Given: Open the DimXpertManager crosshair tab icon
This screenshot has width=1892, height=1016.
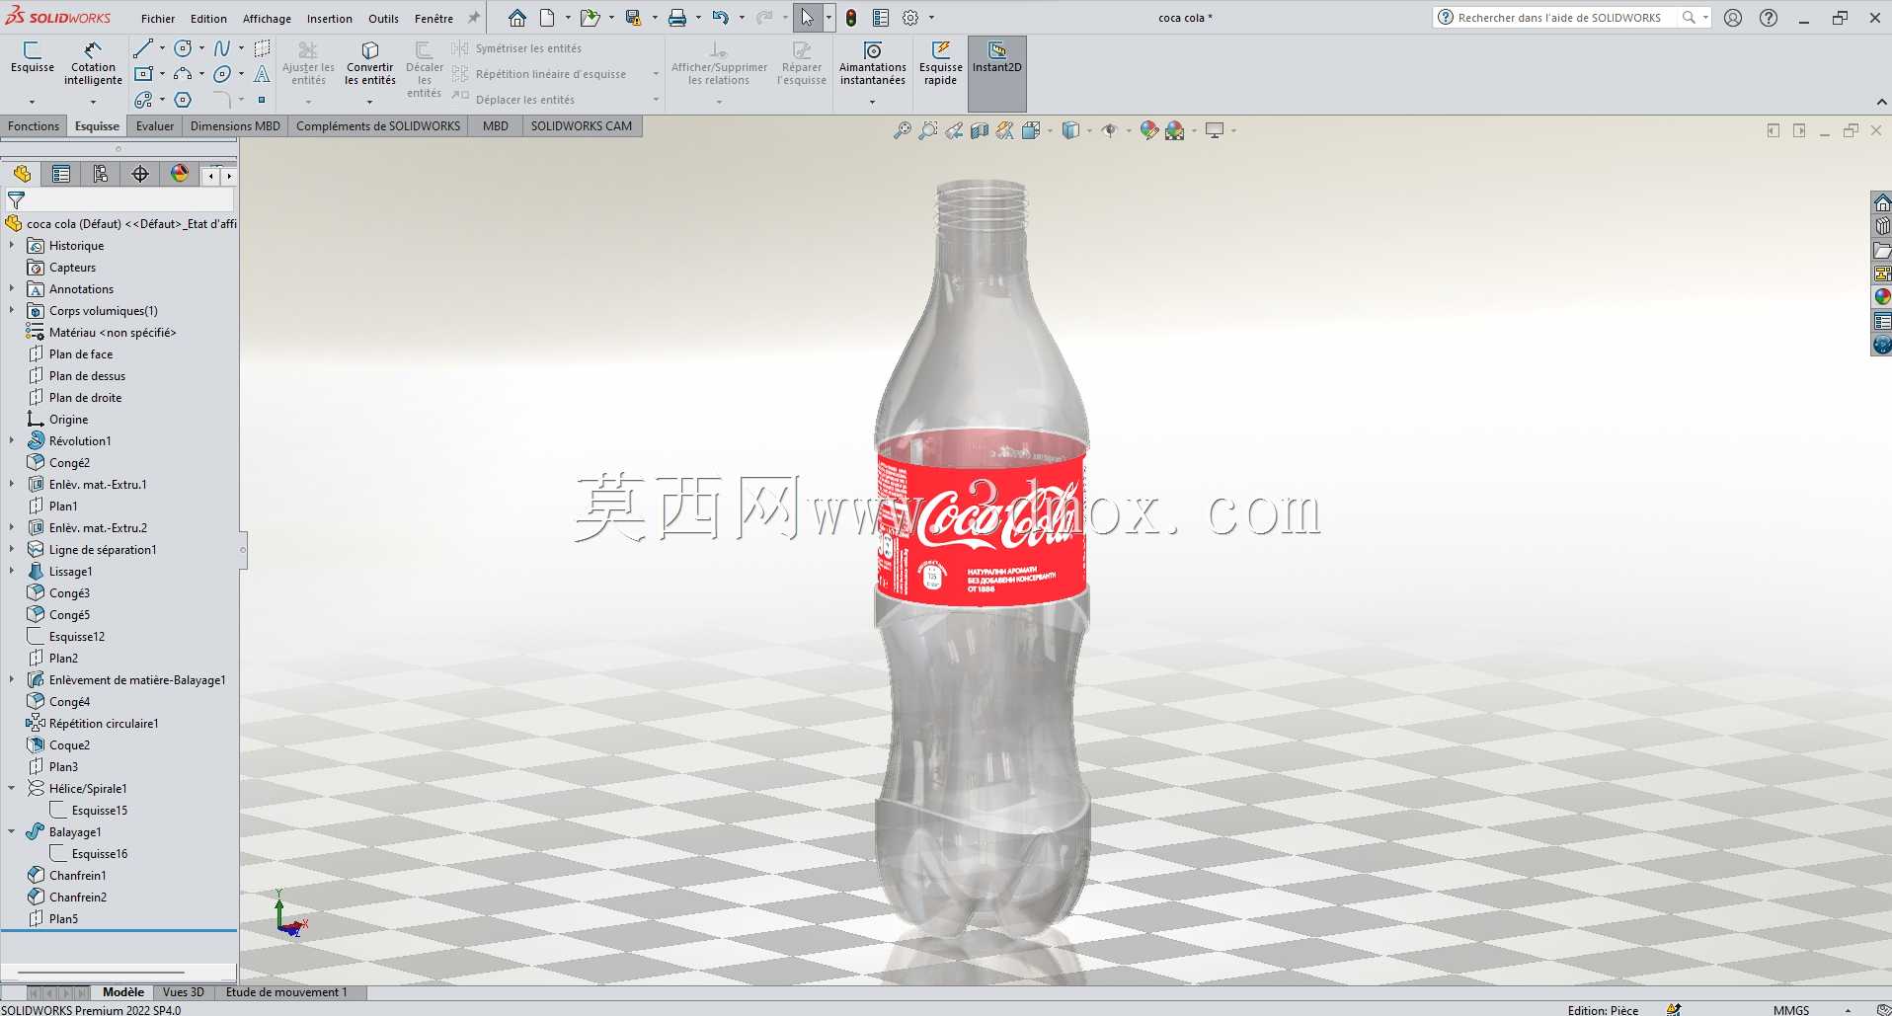Looking at the screenshot, I should pyautogui.click(x=140, y=175).
